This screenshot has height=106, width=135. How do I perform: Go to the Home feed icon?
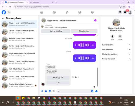[42, 12]
